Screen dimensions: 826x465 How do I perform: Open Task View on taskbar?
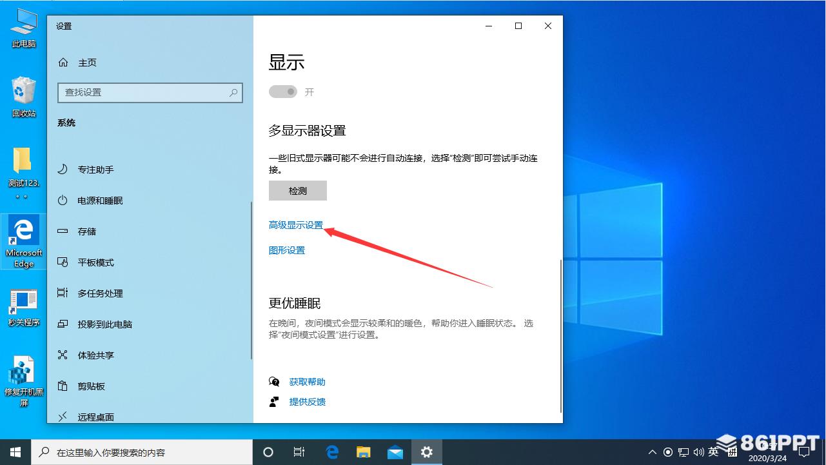299,452
